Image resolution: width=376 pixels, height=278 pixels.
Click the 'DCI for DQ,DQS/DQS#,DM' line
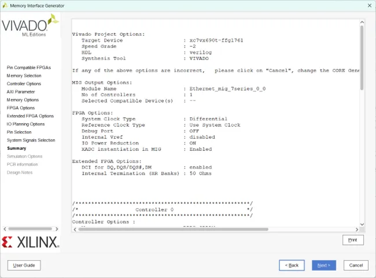(146, 167)
